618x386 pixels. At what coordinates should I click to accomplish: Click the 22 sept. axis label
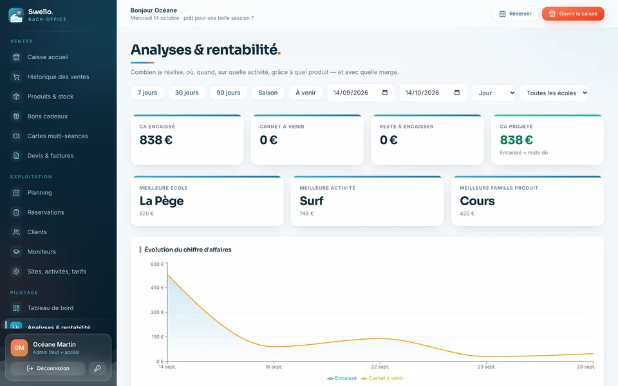(x=380, y=367)
